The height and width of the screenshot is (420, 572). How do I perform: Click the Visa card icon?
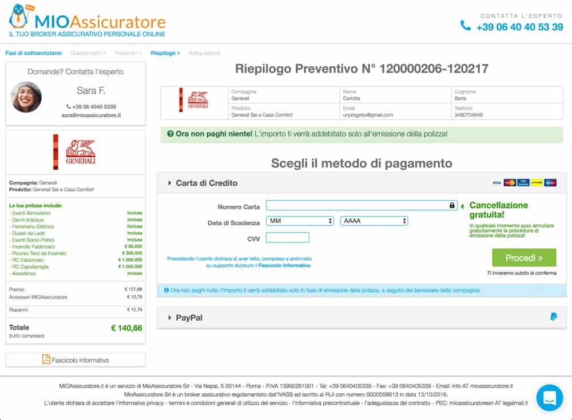[x=496, y=183]
